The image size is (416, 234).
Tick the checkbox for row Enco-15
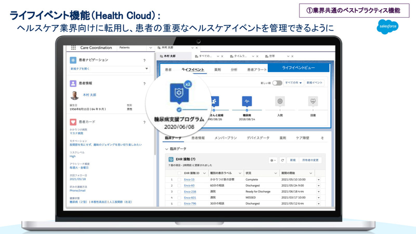point(179,180)
